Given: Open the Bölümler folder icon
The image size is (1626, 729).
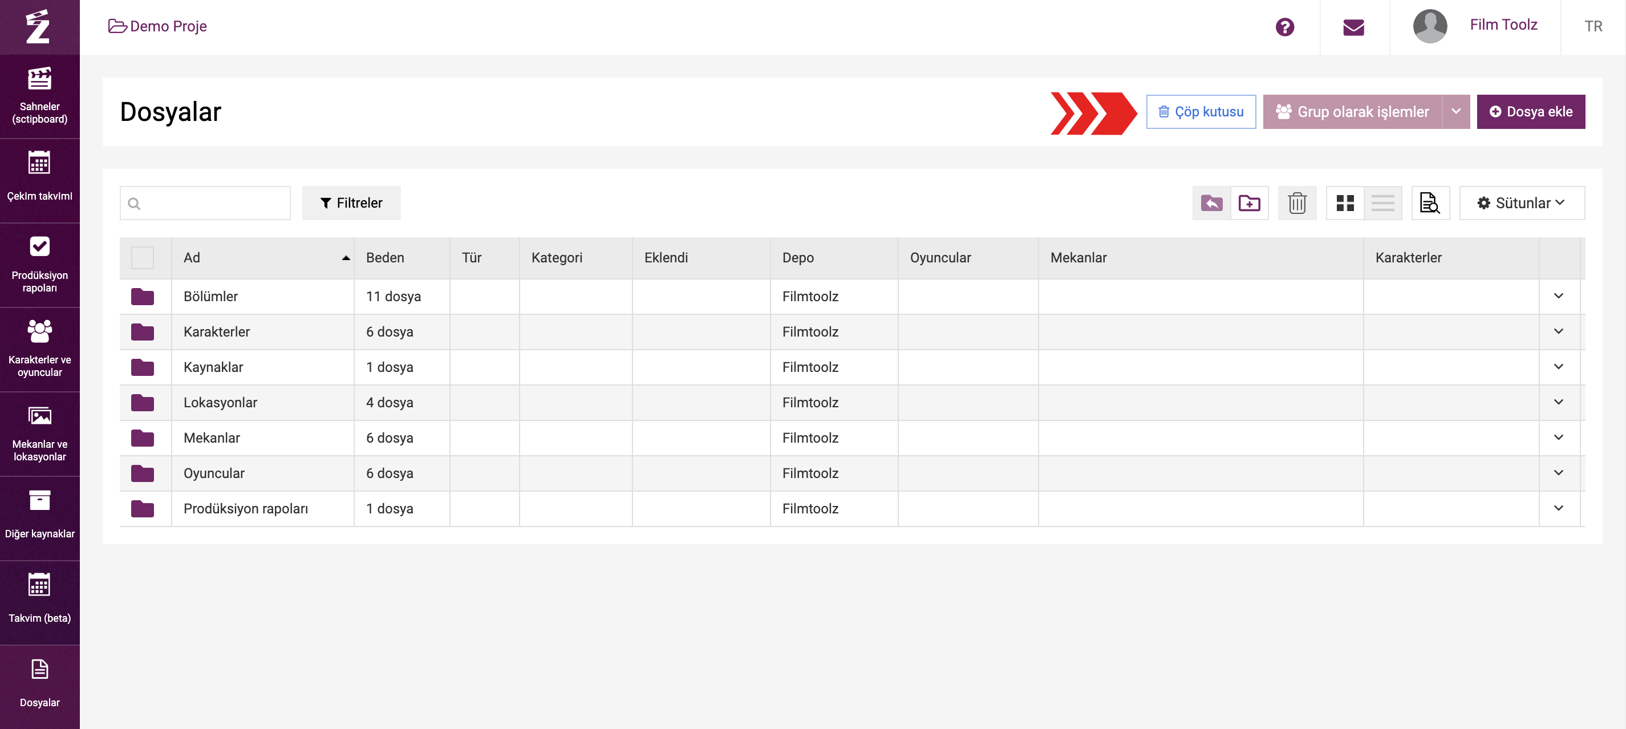Looking at the screenshot, I should [x=143, y=297].
